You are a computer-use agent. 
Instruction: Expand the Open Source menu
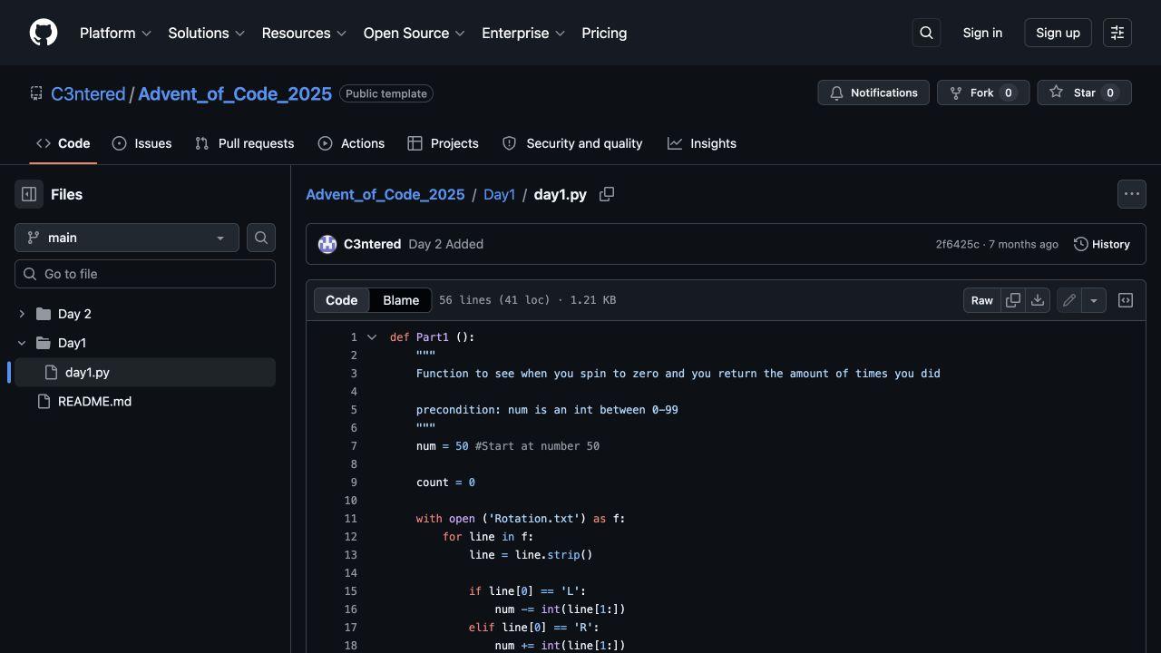point(414,33)
